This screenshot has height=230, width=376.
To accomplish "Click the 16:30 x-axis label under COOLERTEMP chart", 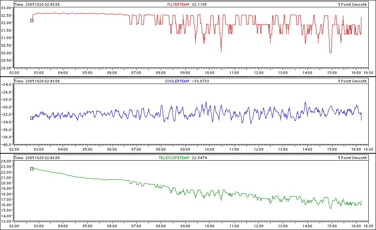I will coord(368,149).
